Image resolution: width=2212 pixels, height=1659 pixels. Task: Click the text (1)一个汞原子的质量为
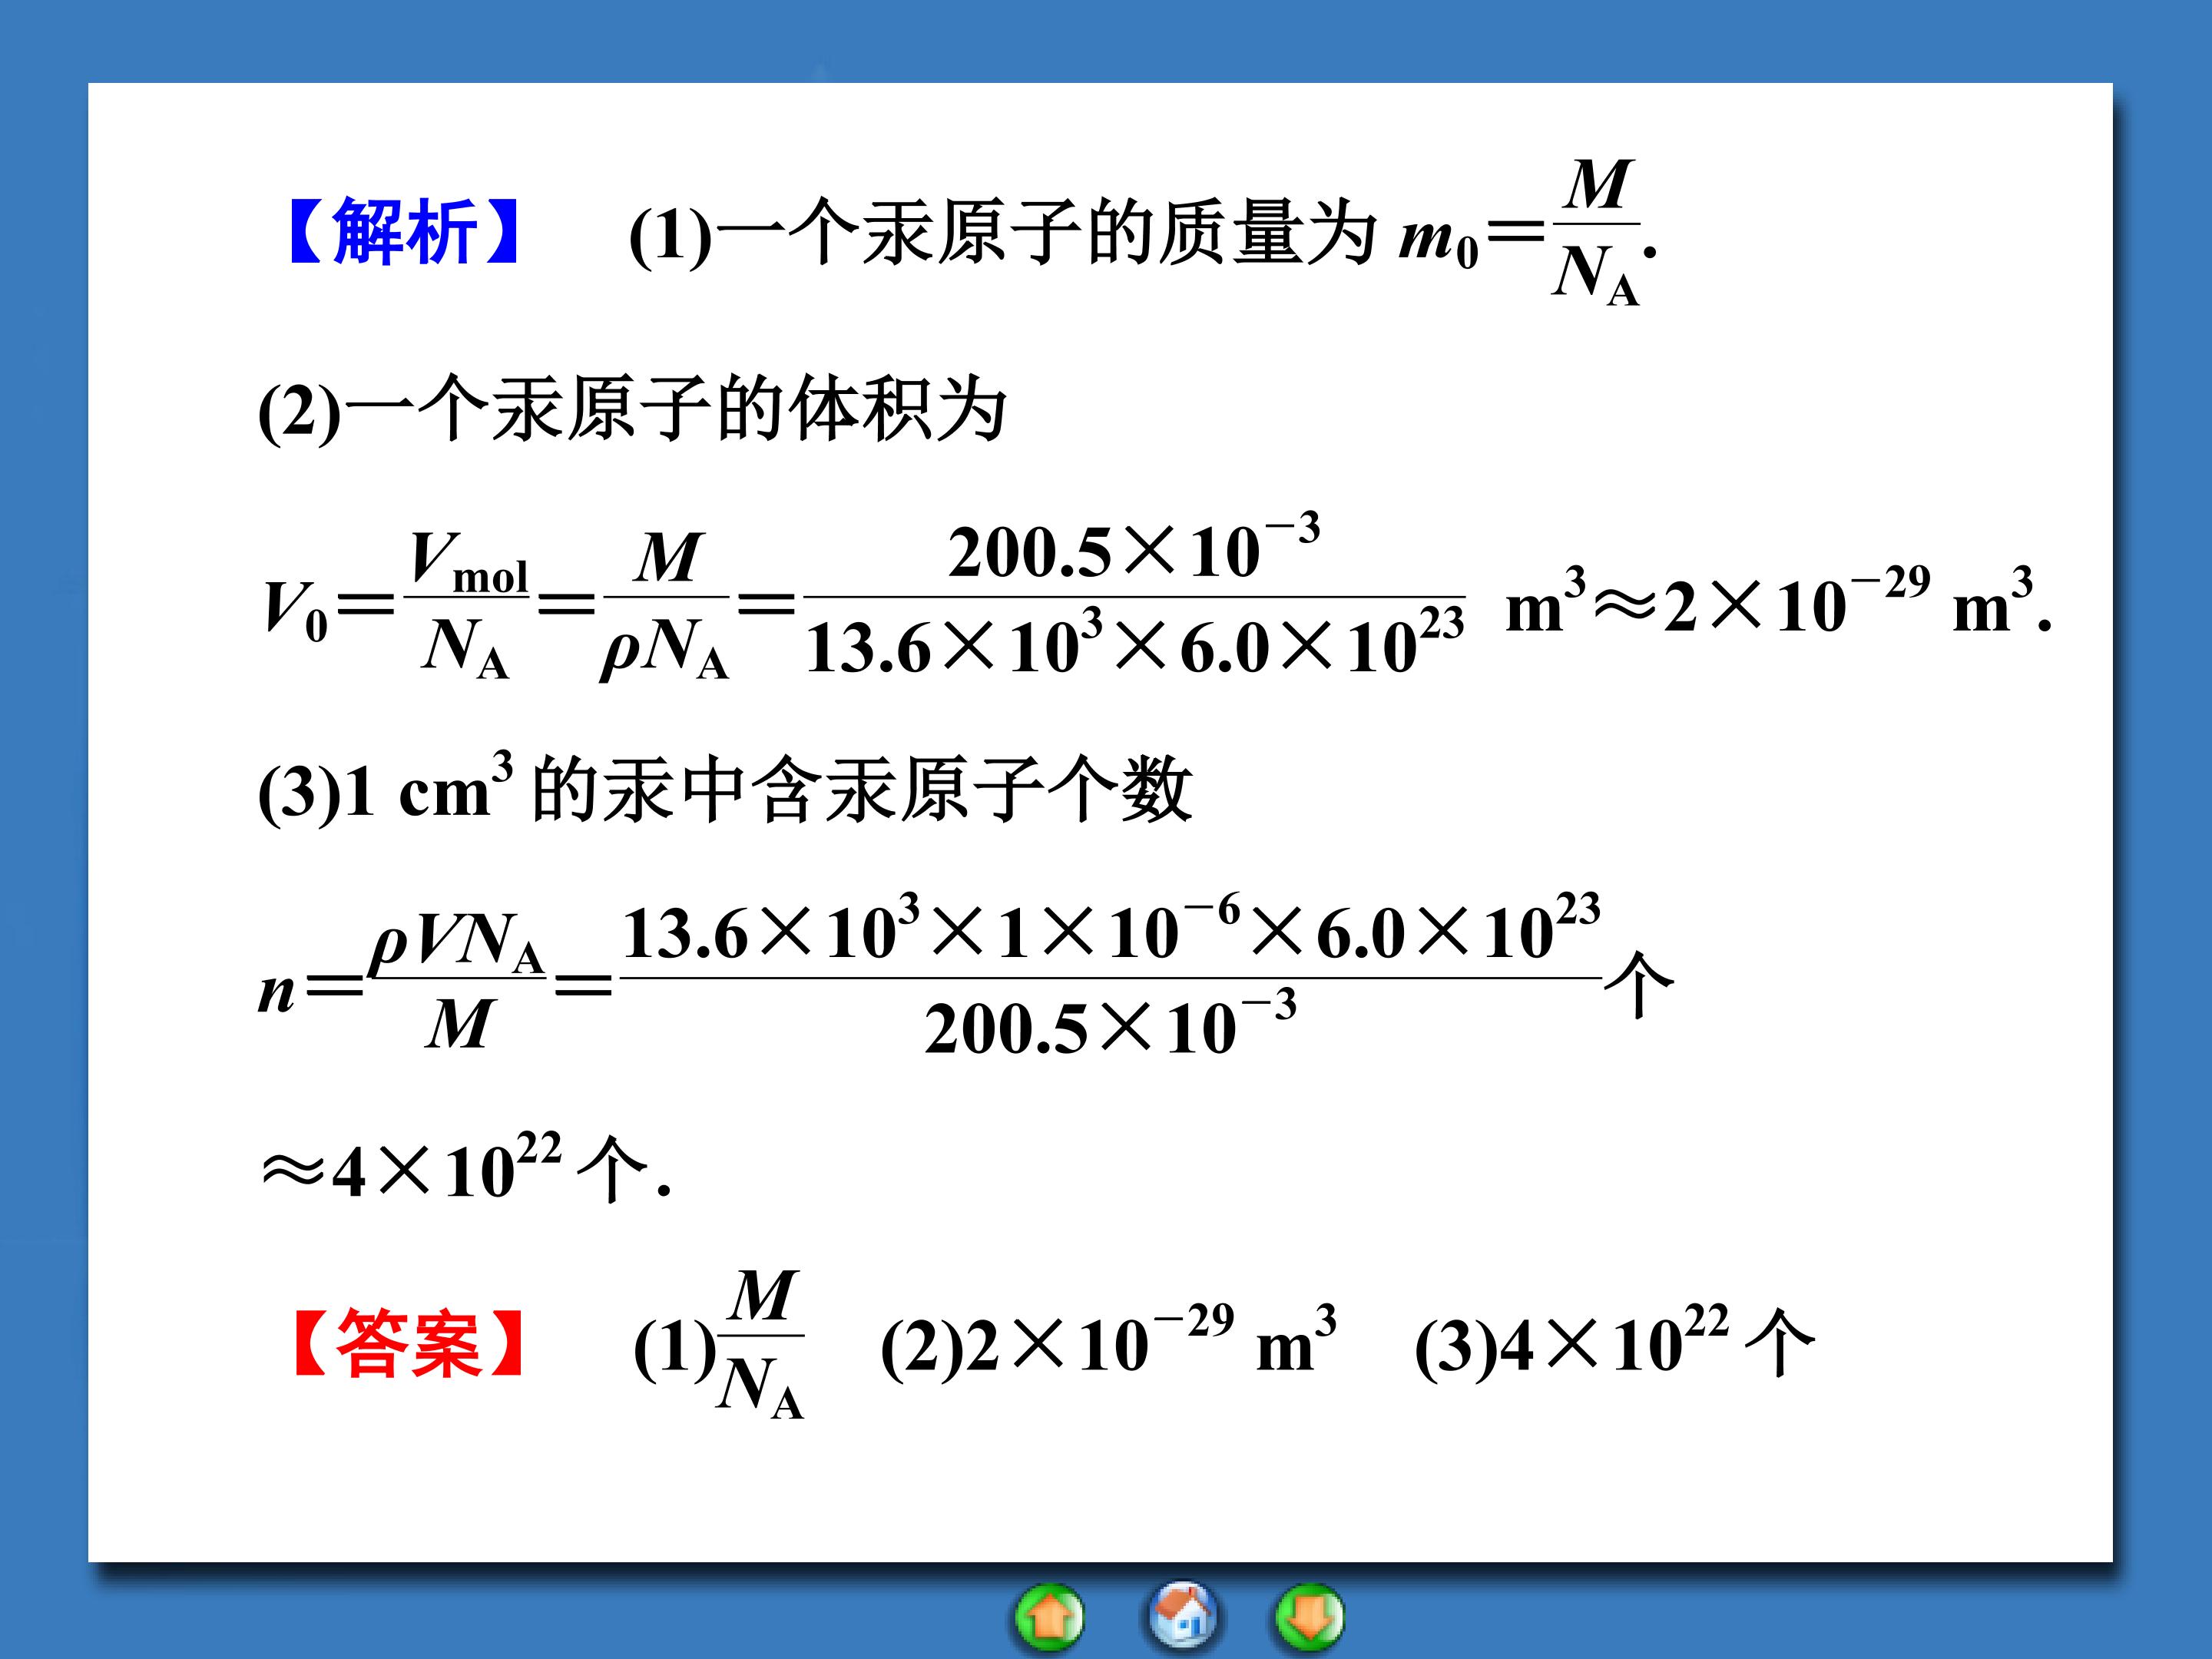[x=1003, y=233]
